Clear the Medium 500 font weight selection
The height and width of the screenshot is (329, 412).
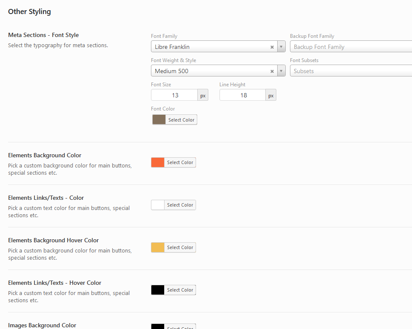pyautogui.click(x=272, y=71)
